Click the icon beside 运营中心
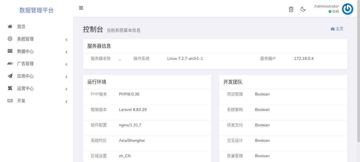Screen dimensions: 360x162 click(10, 88)
